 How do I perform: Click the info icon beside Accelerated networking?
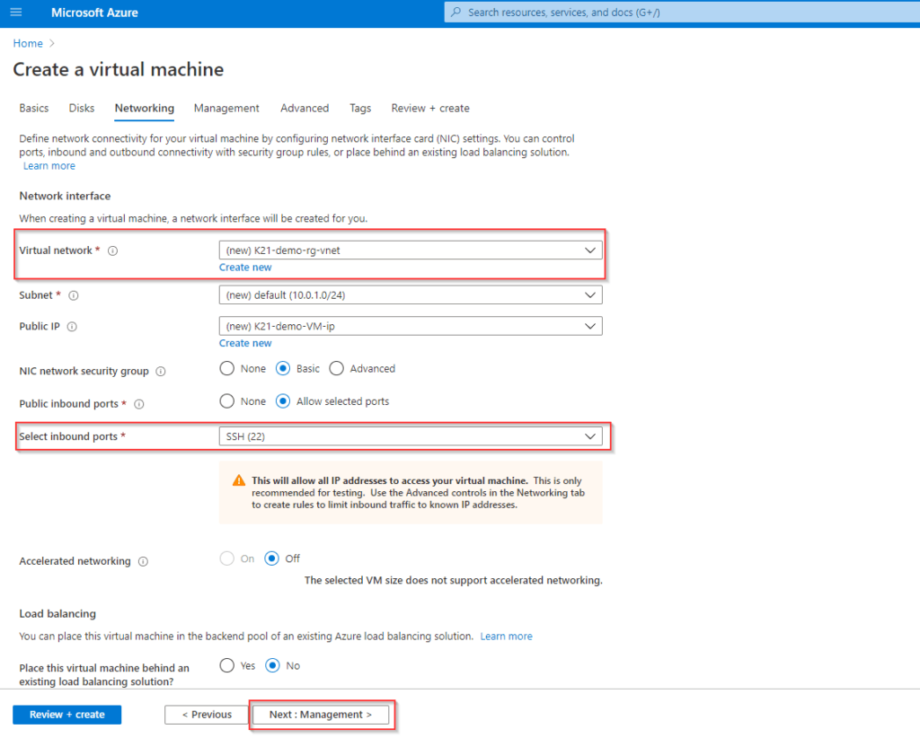click(x=143, y=561)
